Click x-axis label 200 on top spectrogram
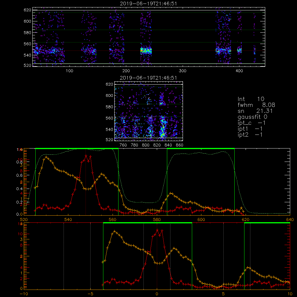 point(126,71)
